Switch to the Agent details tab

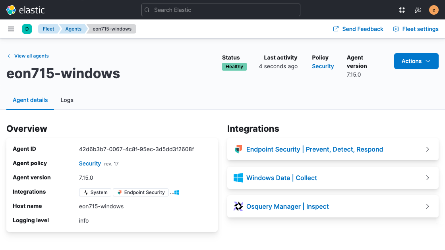[30, 100]
